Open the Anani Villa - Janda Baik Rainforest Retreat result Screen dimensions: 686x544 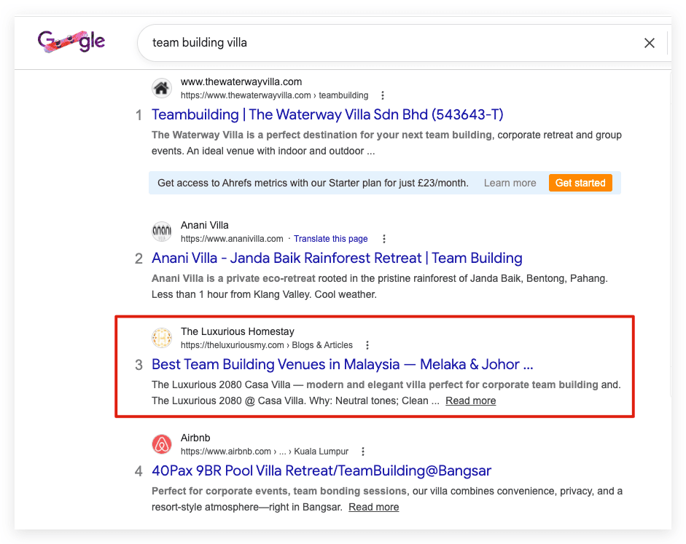coord(337,259)
